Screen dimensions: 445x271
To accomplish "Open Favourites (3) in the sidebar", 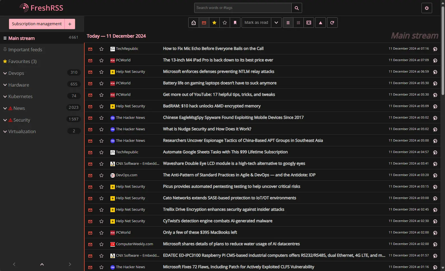I will pyautogui.click(x=22, y=61).
